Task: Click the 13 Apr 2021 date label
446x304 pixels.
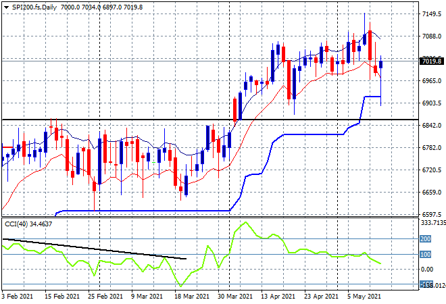Action: 278,297
